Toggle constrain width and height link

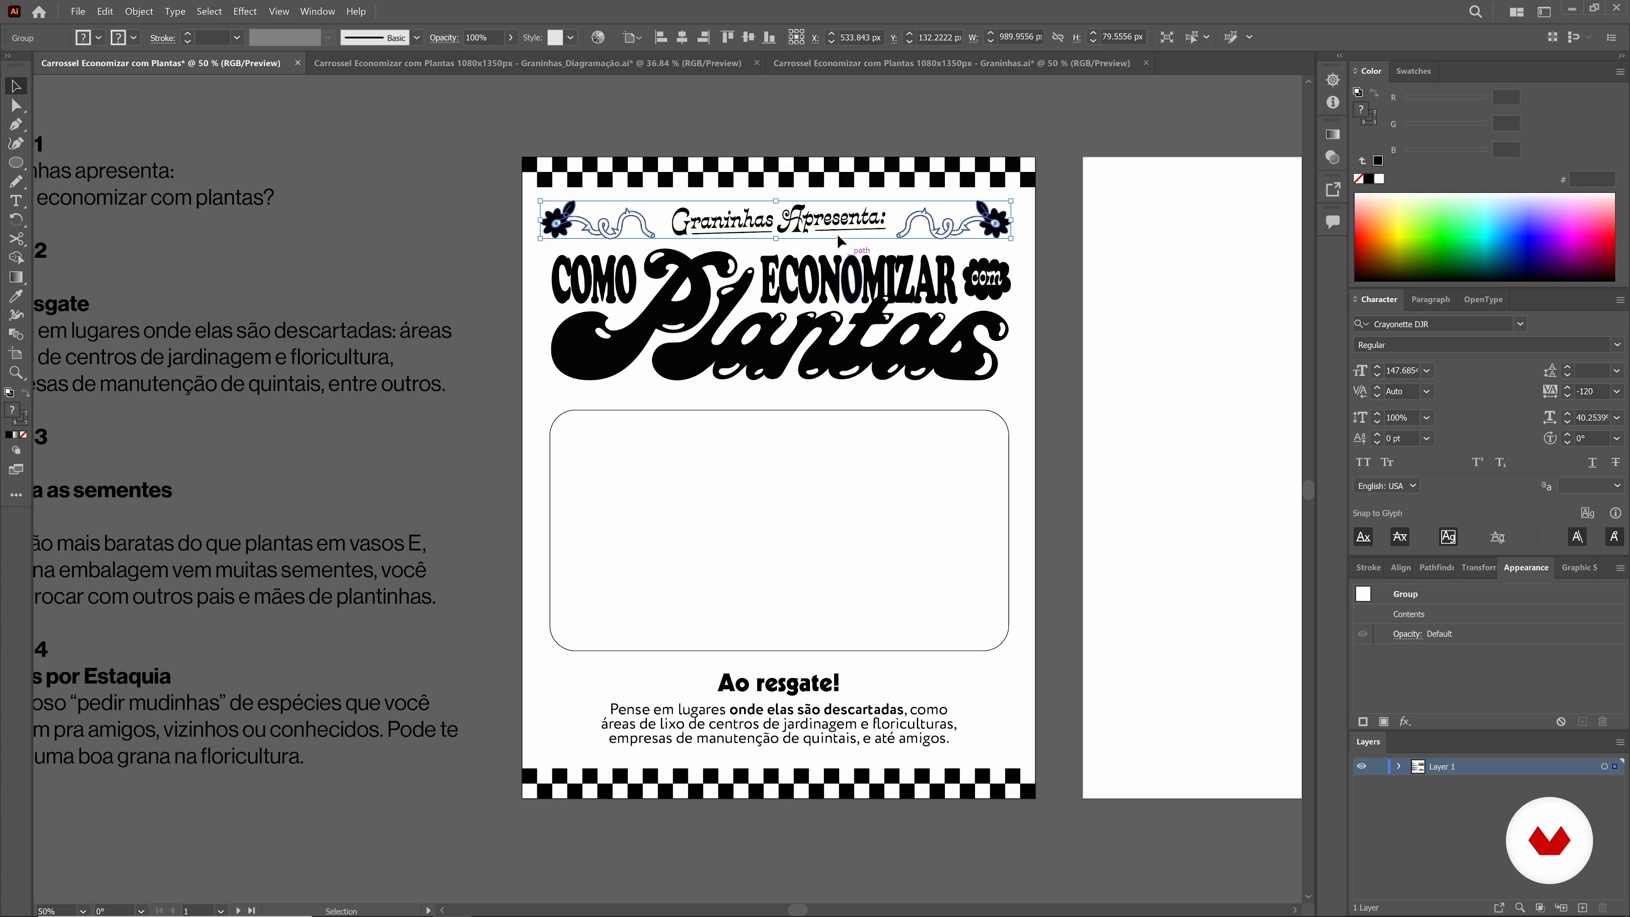coord(1057,37)
